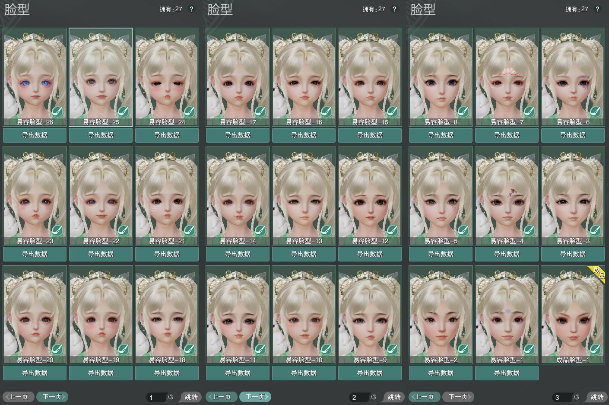609x405 pixels.
Task: Export data for 易容脸型-26
Action: (35, 135)
